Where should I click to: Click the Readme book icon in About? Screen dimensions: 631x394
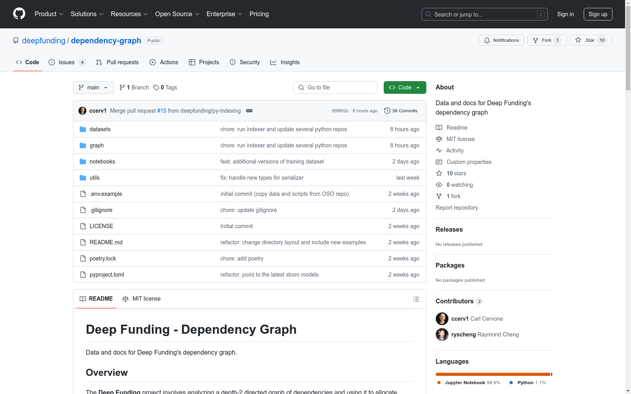439,128
